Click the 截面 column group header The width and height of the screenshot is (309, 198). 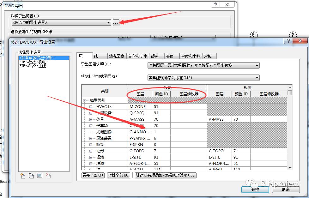[247, 88]
